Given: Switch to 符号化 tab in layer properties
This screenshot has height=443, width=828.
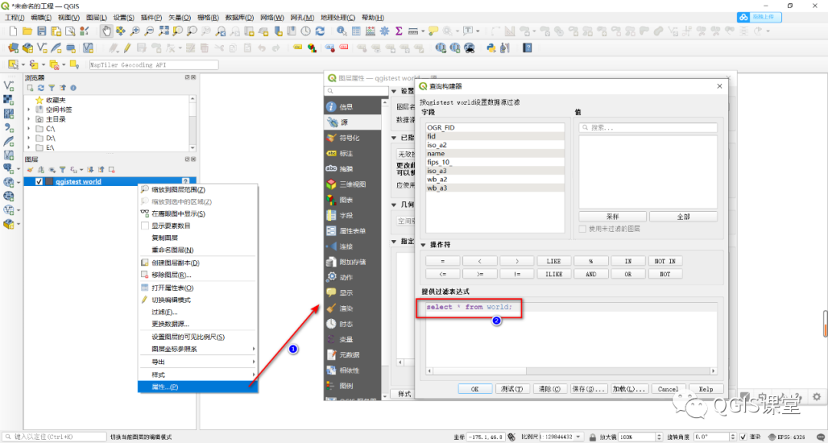Looking at the screenshot, I should tap(352, 138).
